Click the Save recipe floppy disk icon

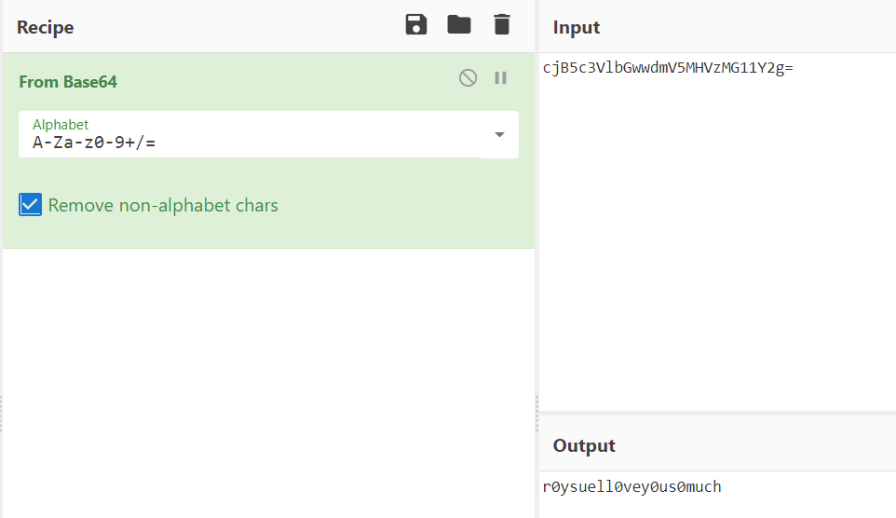(416, 25)
